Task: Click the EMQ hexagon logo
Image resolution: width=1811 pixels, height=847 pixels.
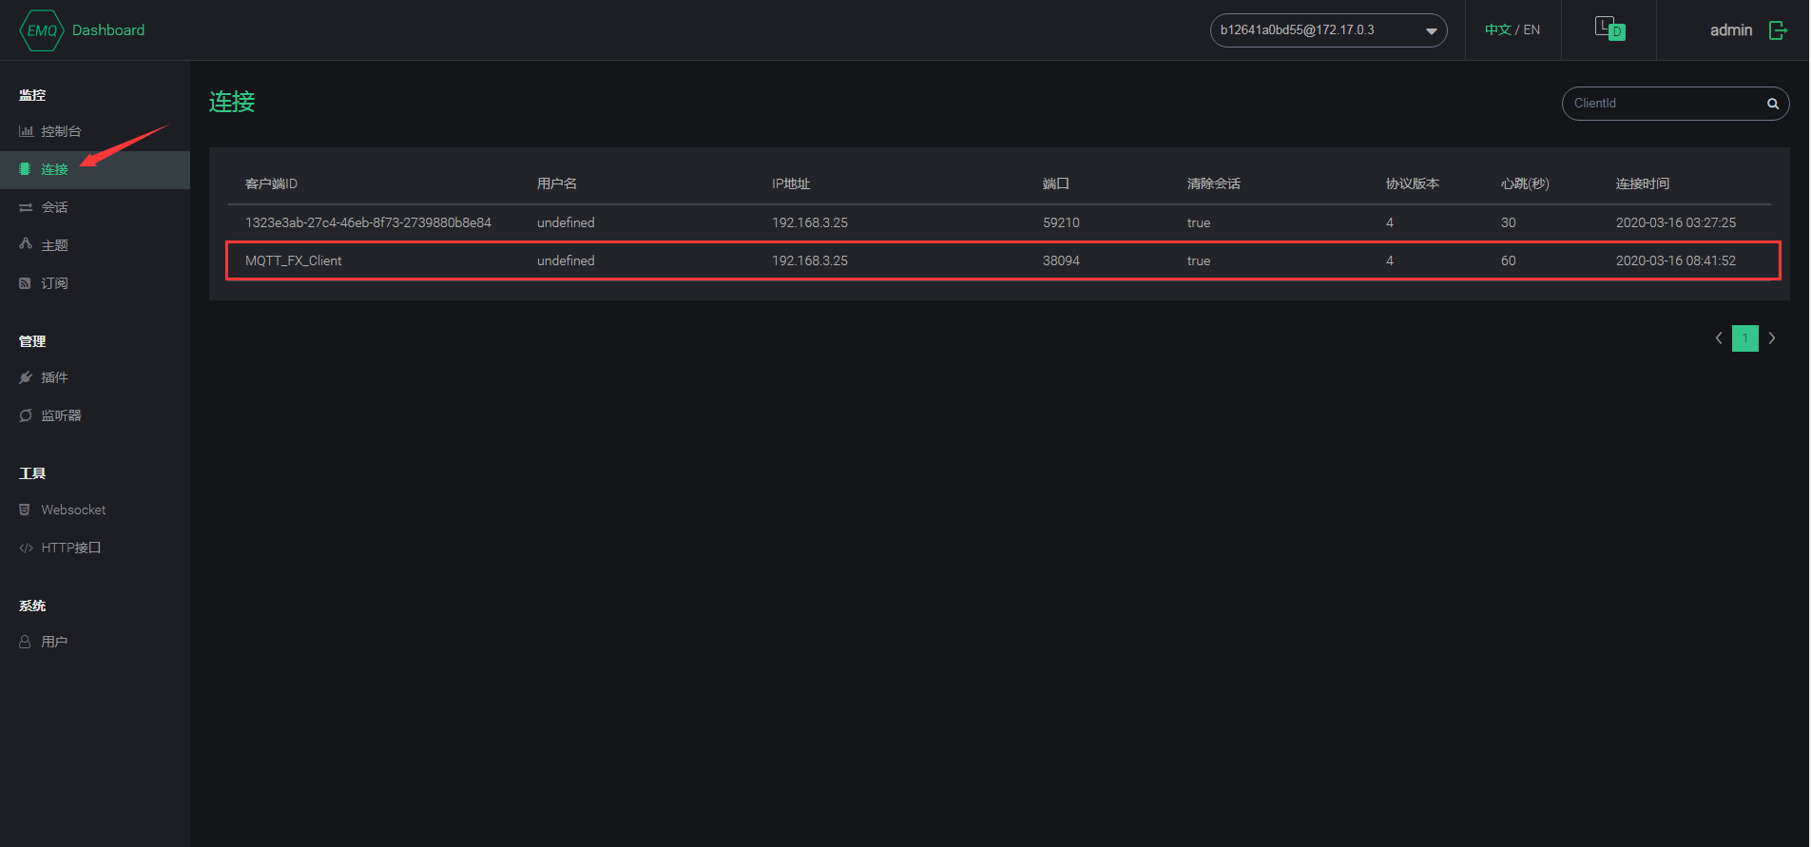Action: pyautogui.click(x=41, y=30)
